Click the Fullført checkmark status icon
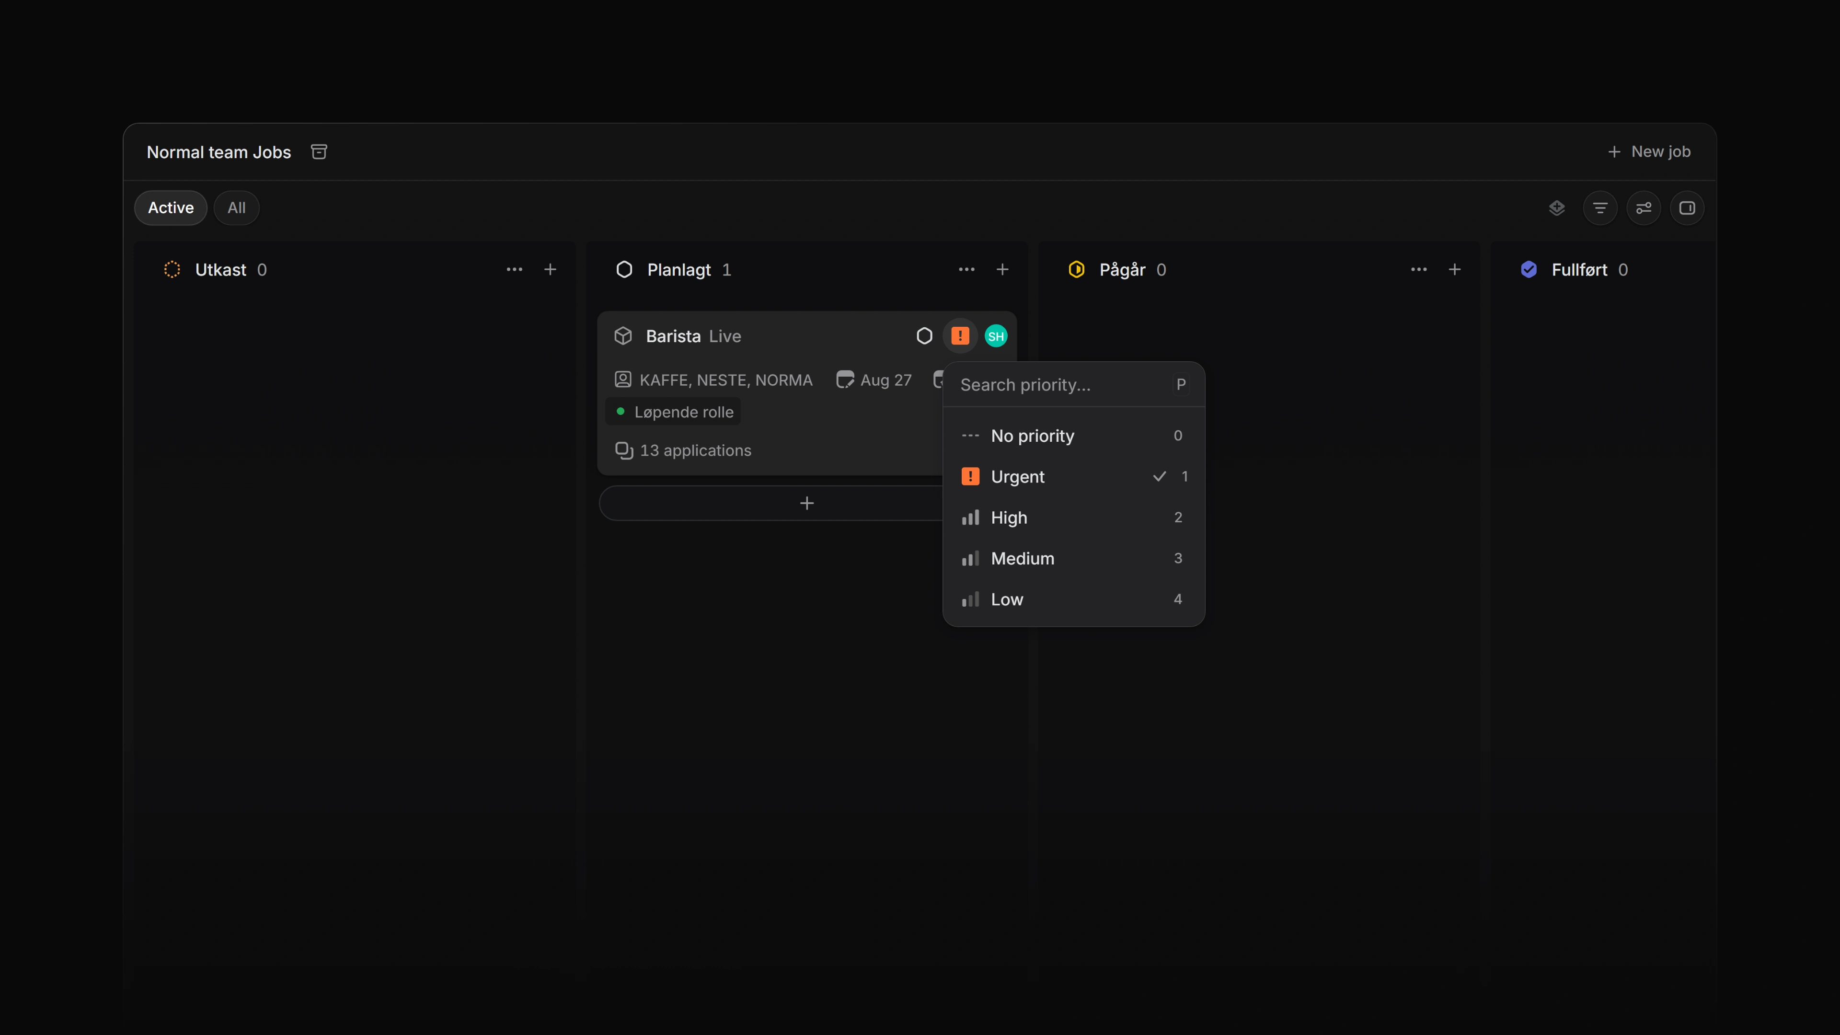Image resolution: width=1840 pixels, height=1035 pixels. pos(1529,269)
